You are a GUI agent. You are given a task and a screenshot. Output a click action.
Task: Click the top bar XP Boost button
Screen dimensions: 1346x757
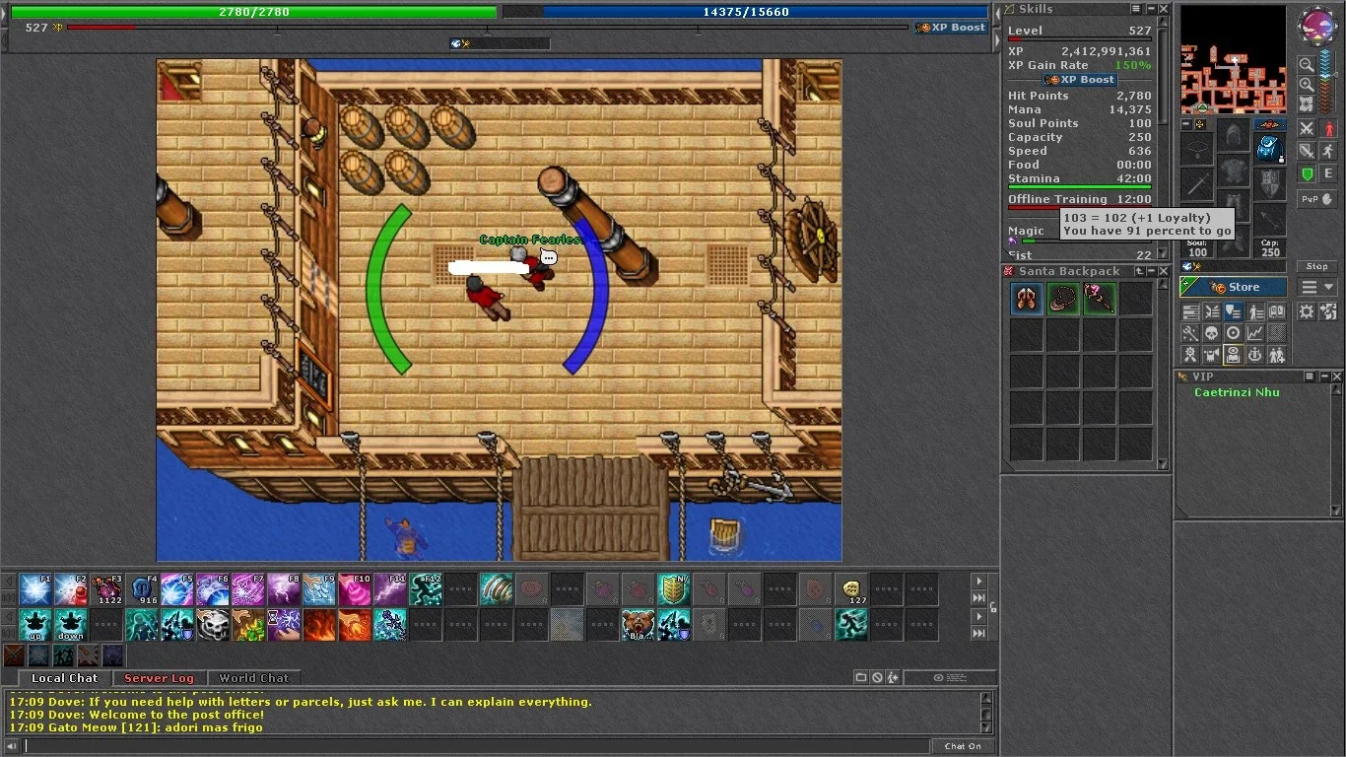(951, 28)
